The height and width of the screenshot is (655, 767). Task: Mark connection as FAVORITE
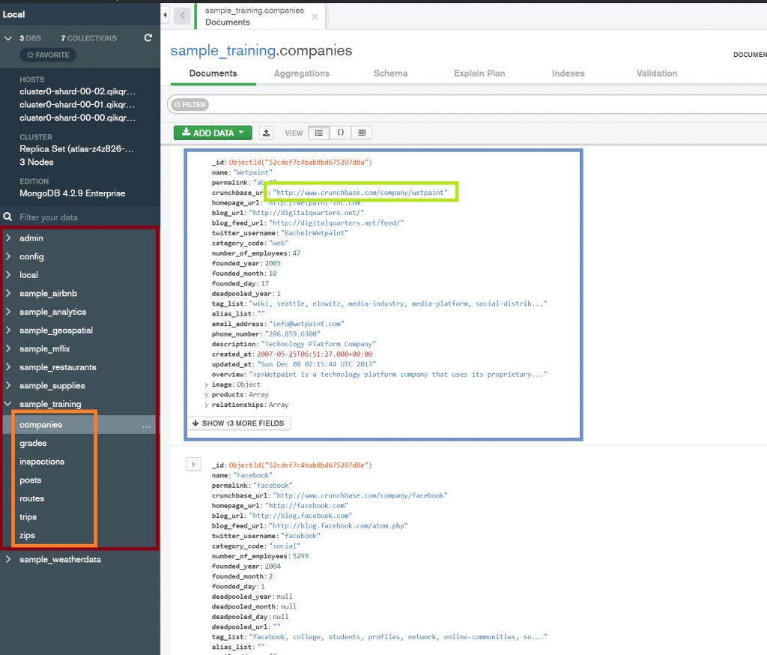[48, 55]
